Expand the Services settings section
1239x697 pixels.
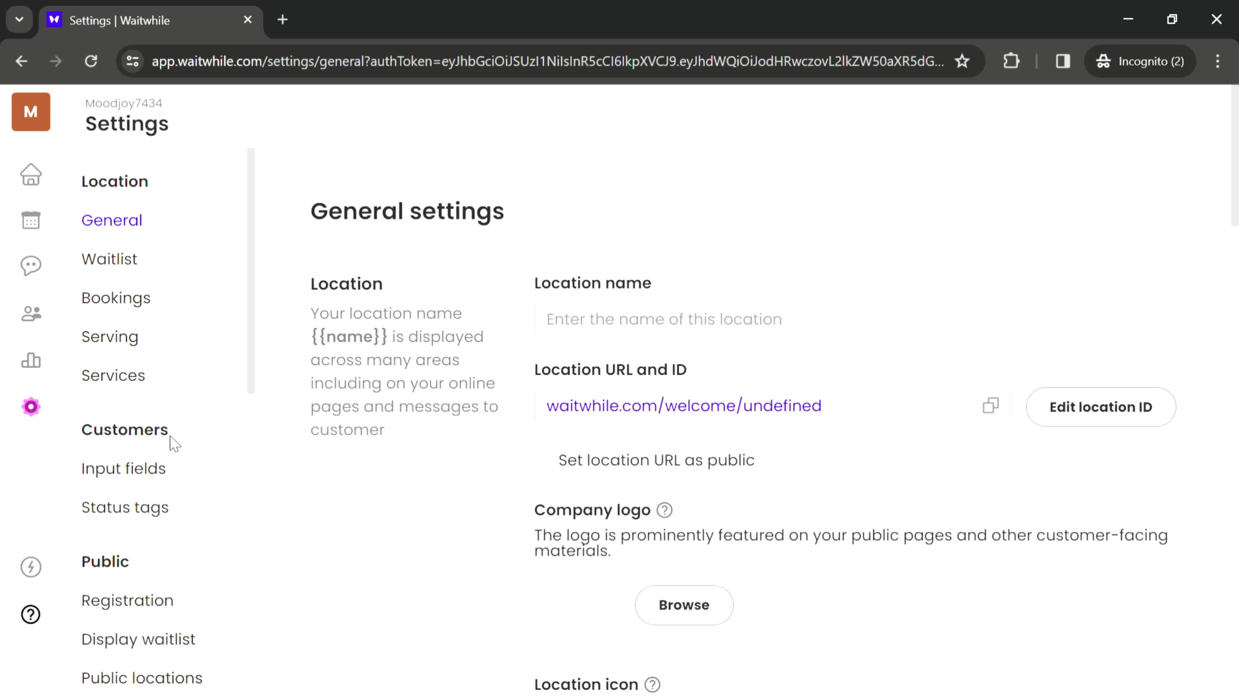pos(113,375)
